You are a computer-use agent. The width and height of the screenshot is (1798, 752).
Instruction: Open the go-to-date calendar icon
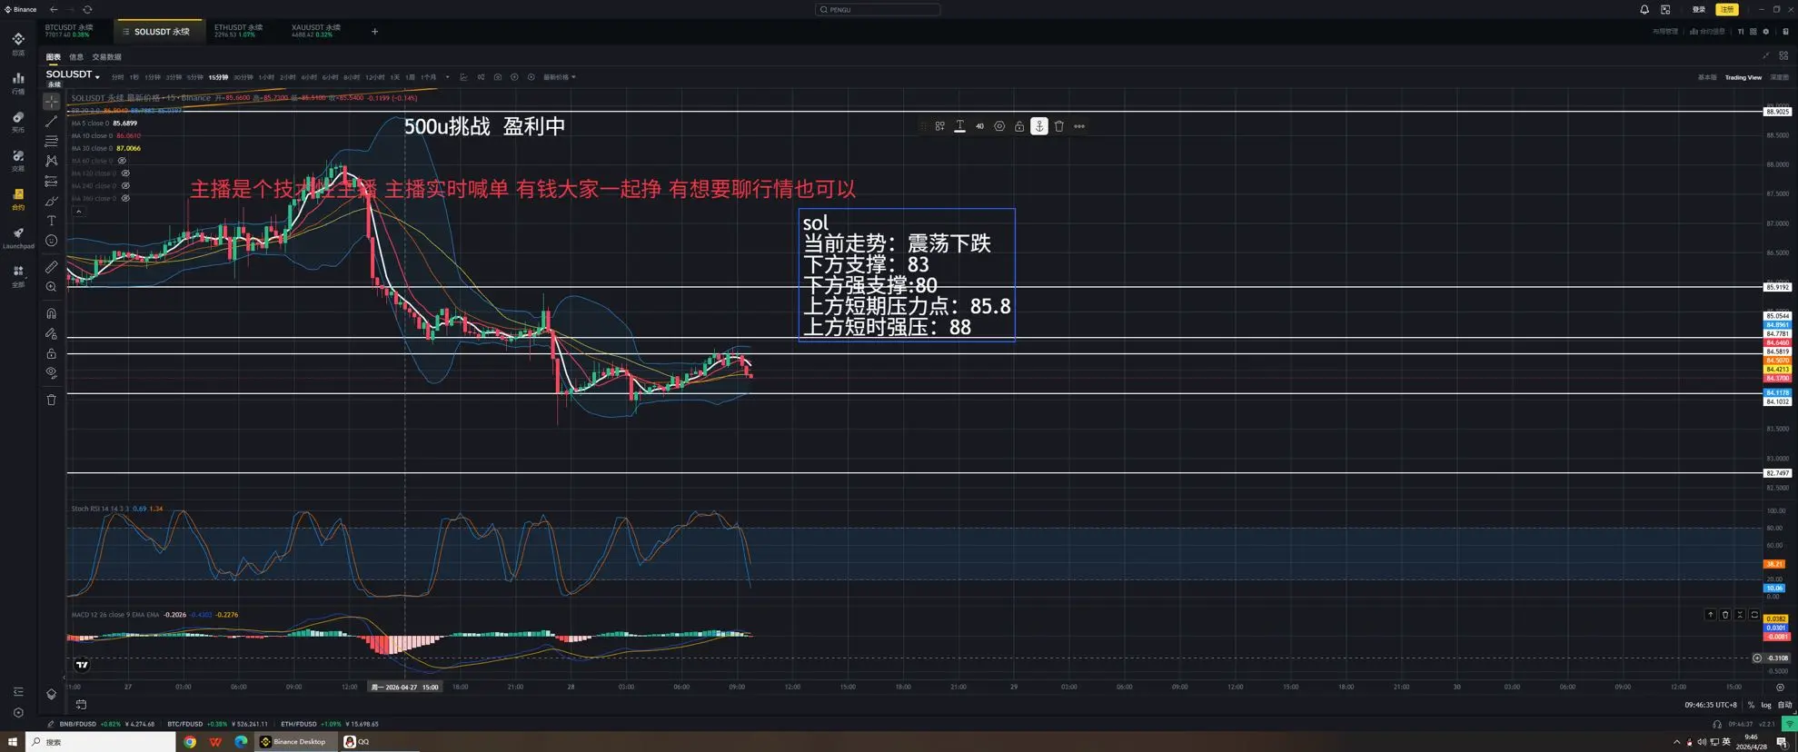[x=81, y=705]
